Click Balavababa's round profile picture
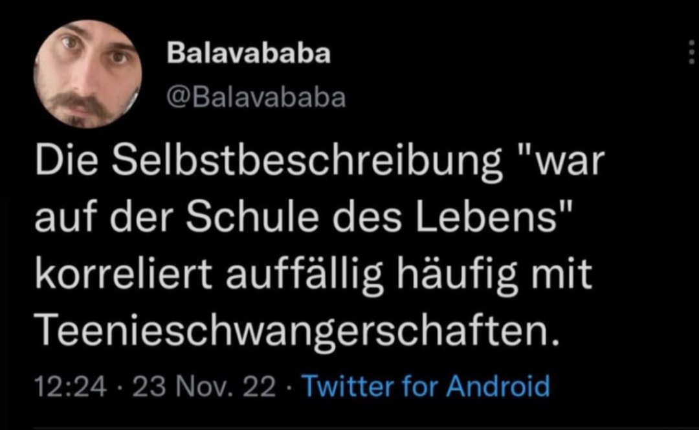Image resolution: width=699 pixels, height=430 pixels. pyautogui.click(x=87, y=73)
